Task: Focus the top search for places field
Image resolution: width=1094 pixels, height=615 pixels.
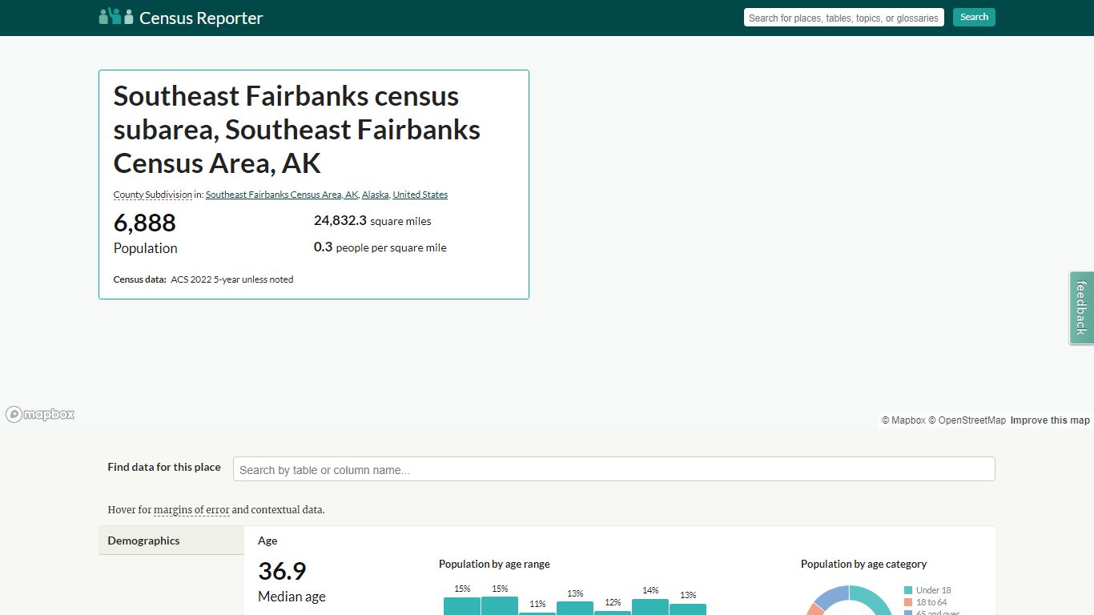Action: [x=844, y=18]
